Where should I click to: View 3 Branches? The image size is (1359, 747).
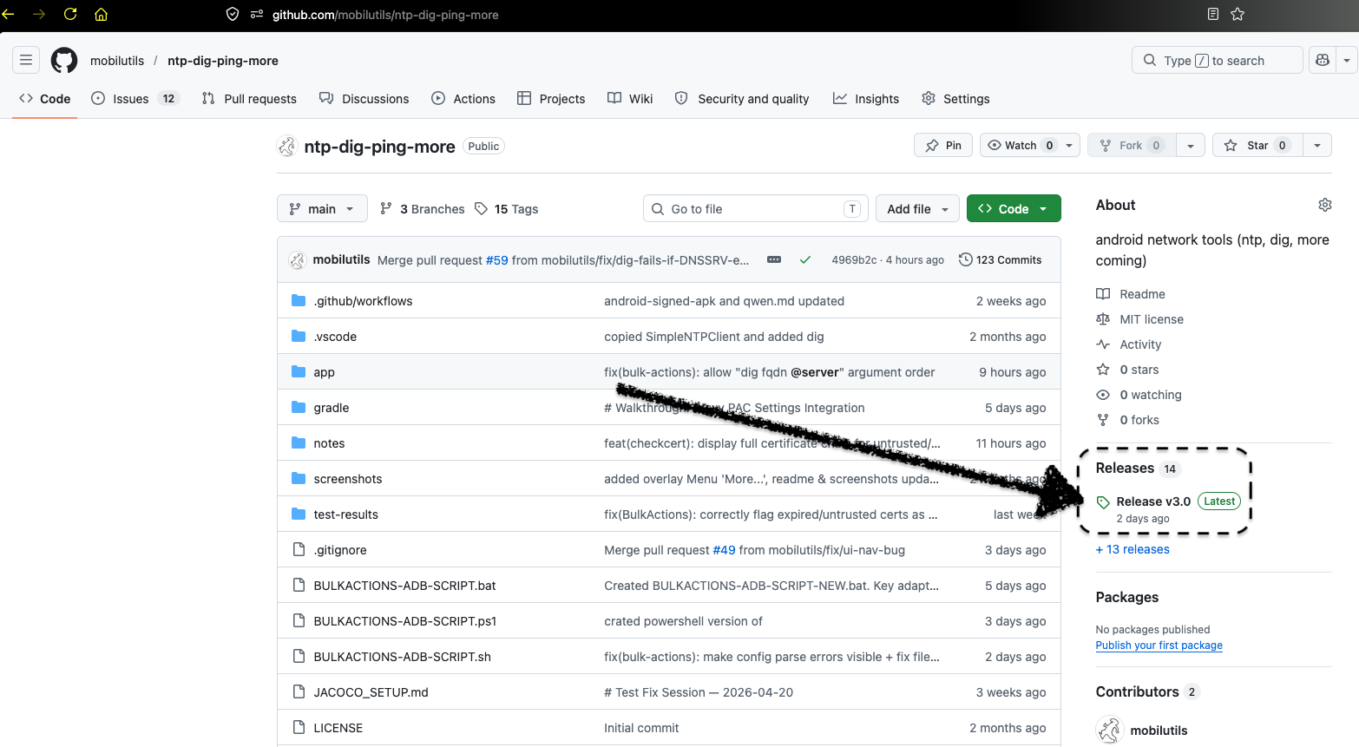(422, 209)
